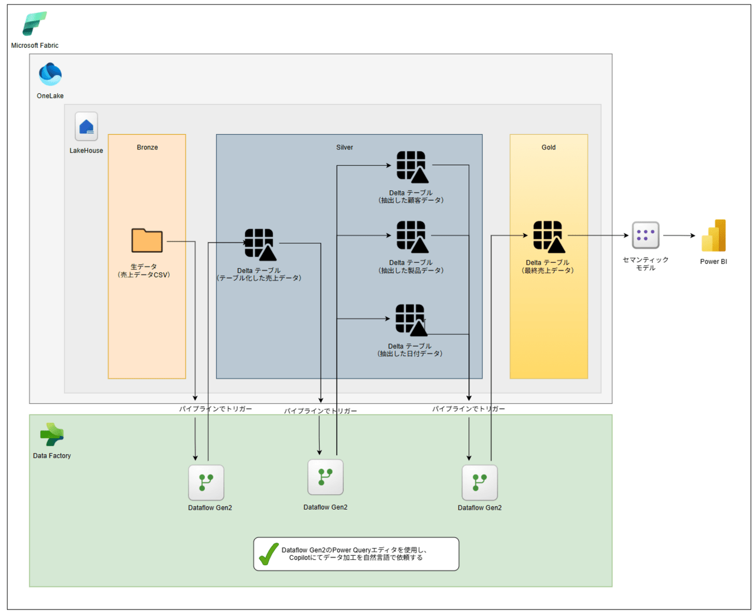Click the green checkmark in the note box

pos(269,554)
